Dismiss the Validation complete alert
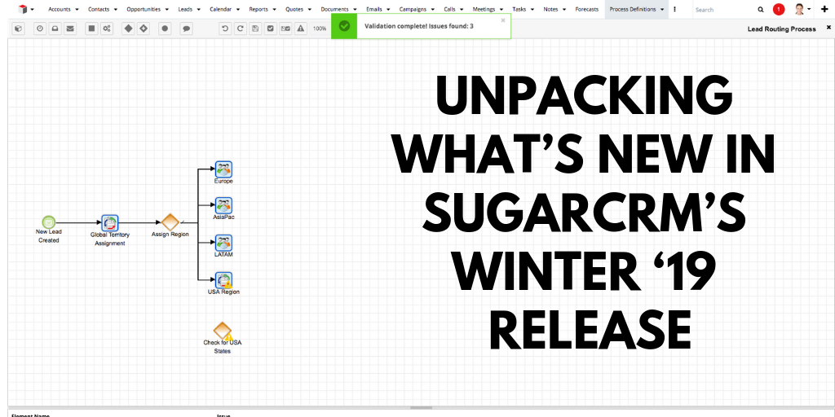This screenshot has height=417, width=835. pos(503,20)
